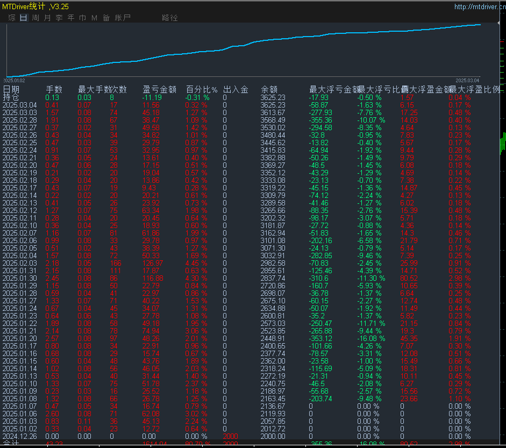Click the position loss value -11.19

point(152,97)
